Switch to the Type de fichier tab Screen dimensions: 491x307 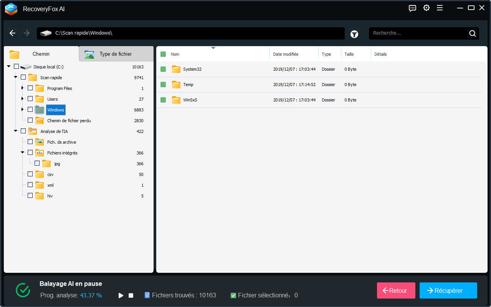(115, 54)
